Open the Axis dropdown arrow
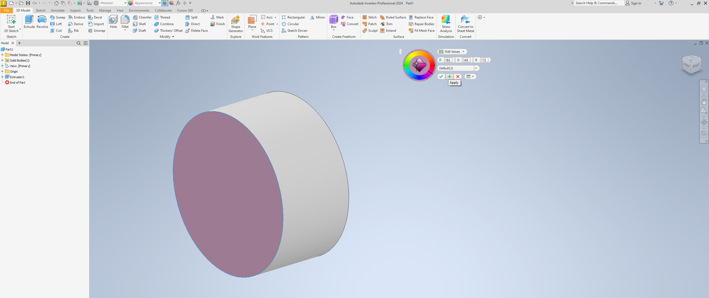This screenshot has width=709, height=298. pyautogui.click(x=275, y=17)
